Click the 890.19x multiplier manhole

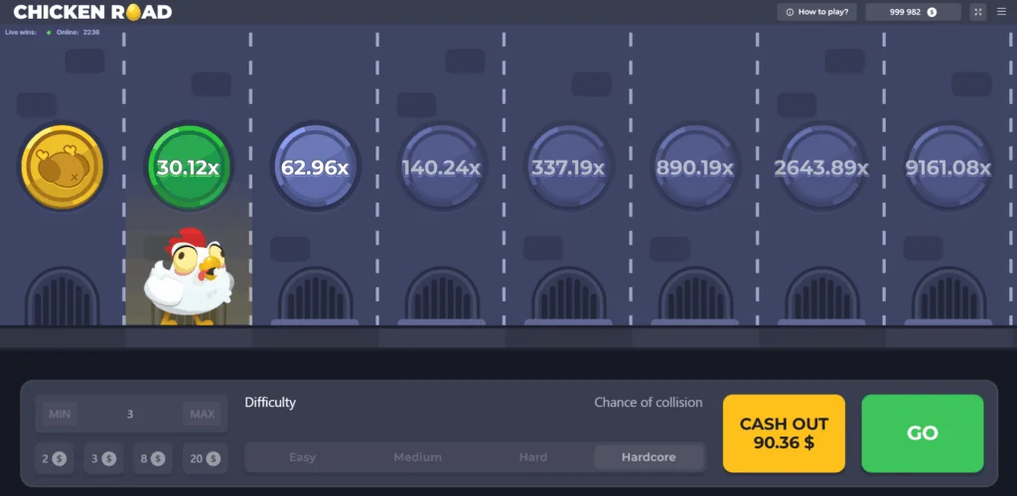pos(694,167)
